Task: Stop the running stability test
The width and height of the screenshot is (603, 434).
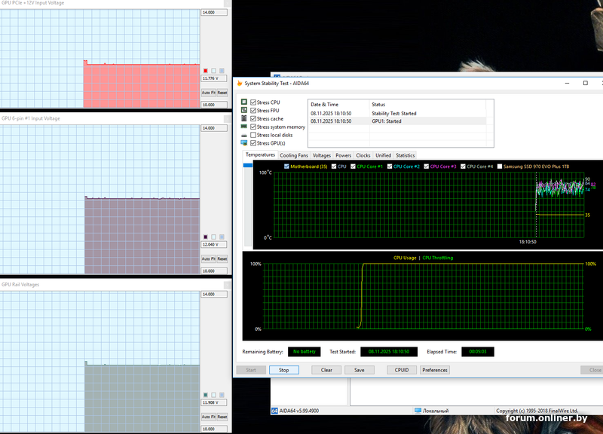Action: (x=284, y=370)
